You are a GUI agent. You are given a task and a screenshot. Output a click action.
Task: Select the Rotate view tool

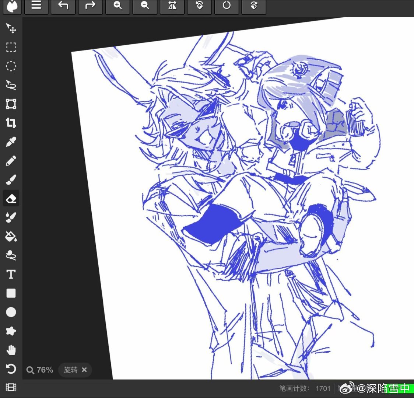coord(11,369)
